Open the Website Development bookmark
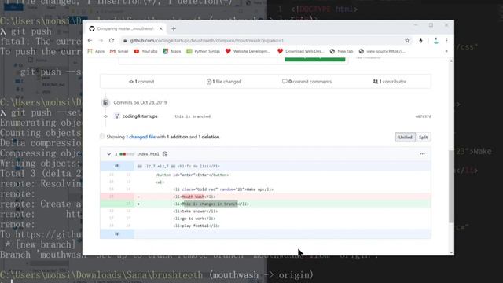 coord(248,51)
